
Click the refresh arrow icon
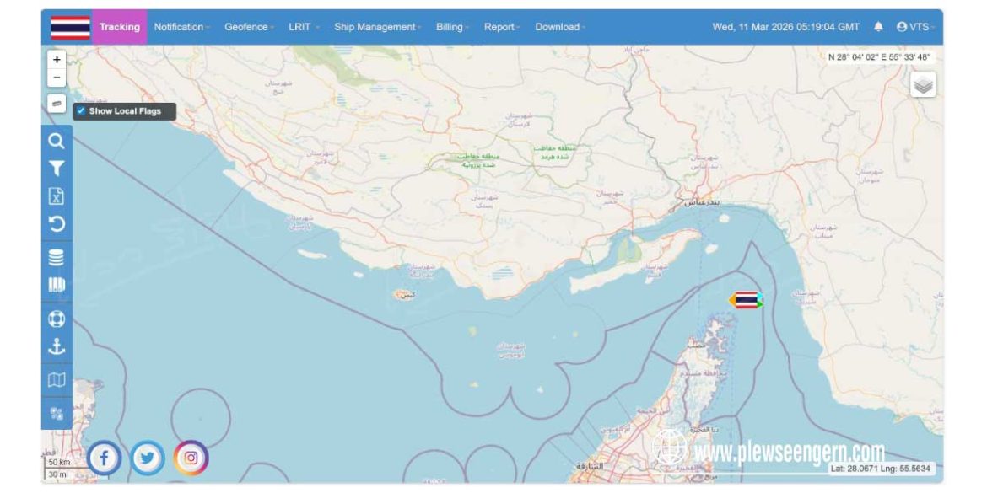(57, 224)
